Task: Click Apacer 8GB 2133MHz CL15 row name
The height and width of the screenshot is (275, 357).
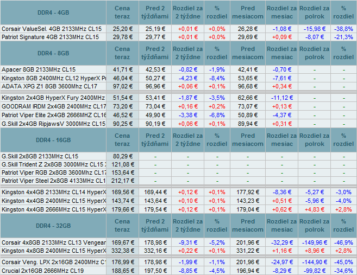Action: 39,69
